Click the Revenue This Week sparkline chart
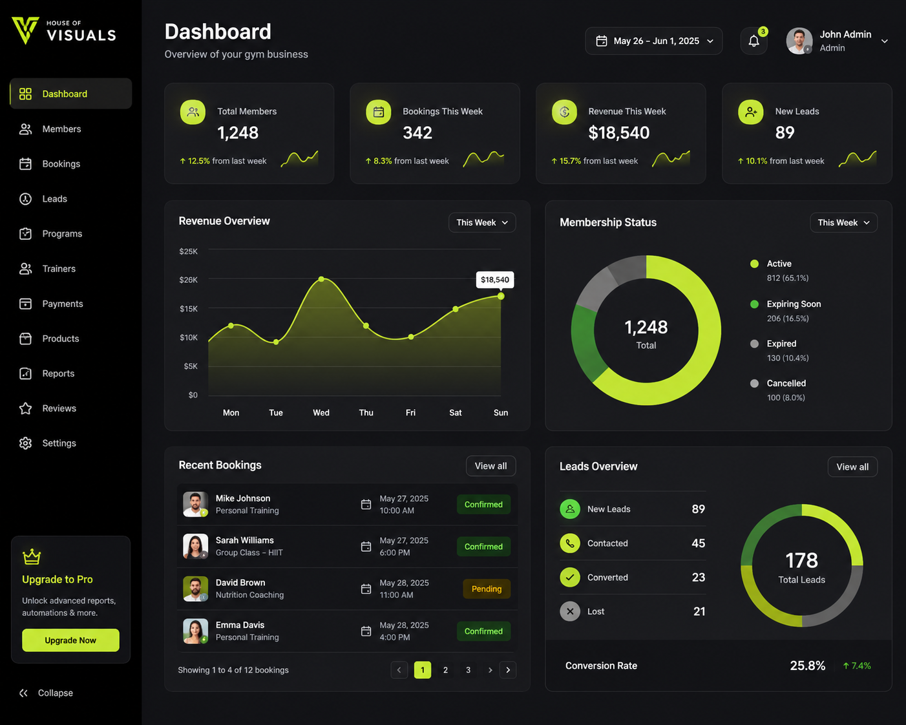 (x=671, y=158)
